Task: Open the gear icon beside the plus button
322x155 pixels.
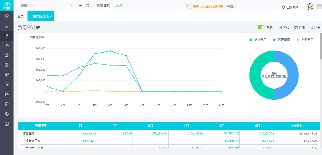Action: 88,6
